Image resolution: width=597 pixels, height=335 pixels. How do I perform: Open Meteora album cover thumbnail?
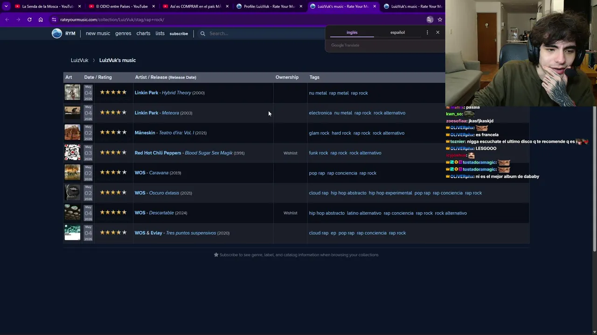click(x=72, y=113)
